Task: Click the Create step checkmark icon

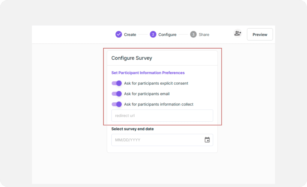Action: tap(119, 35)
